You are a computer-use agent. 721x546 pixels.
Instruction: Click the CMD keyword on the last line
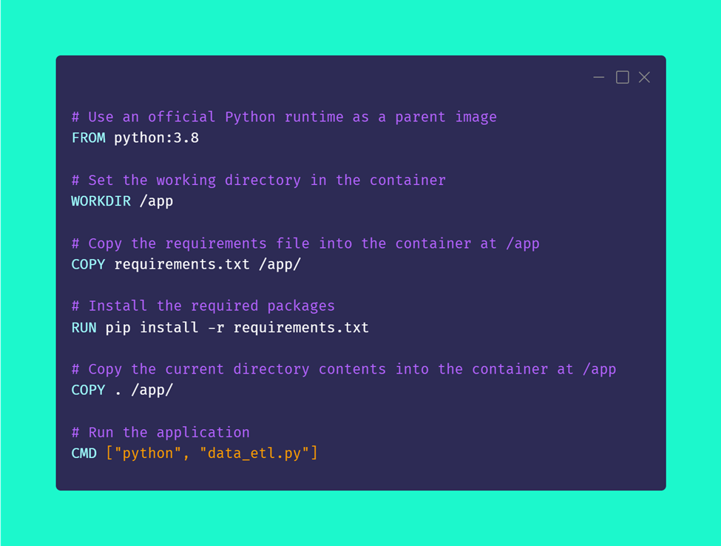pyautogui.click(x=84, y=453)
